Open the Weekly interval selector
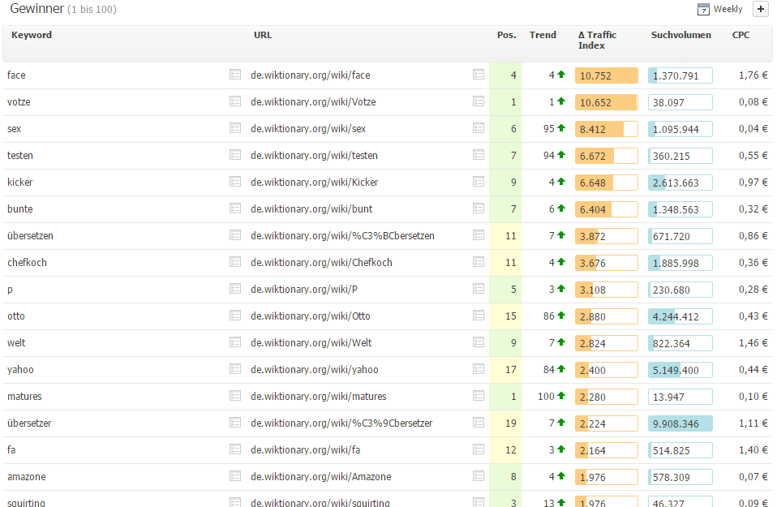 pos(728,10)
